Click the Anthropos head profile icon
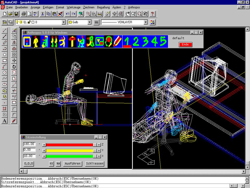Screen dimensions: 250x188 coord(109,42)
